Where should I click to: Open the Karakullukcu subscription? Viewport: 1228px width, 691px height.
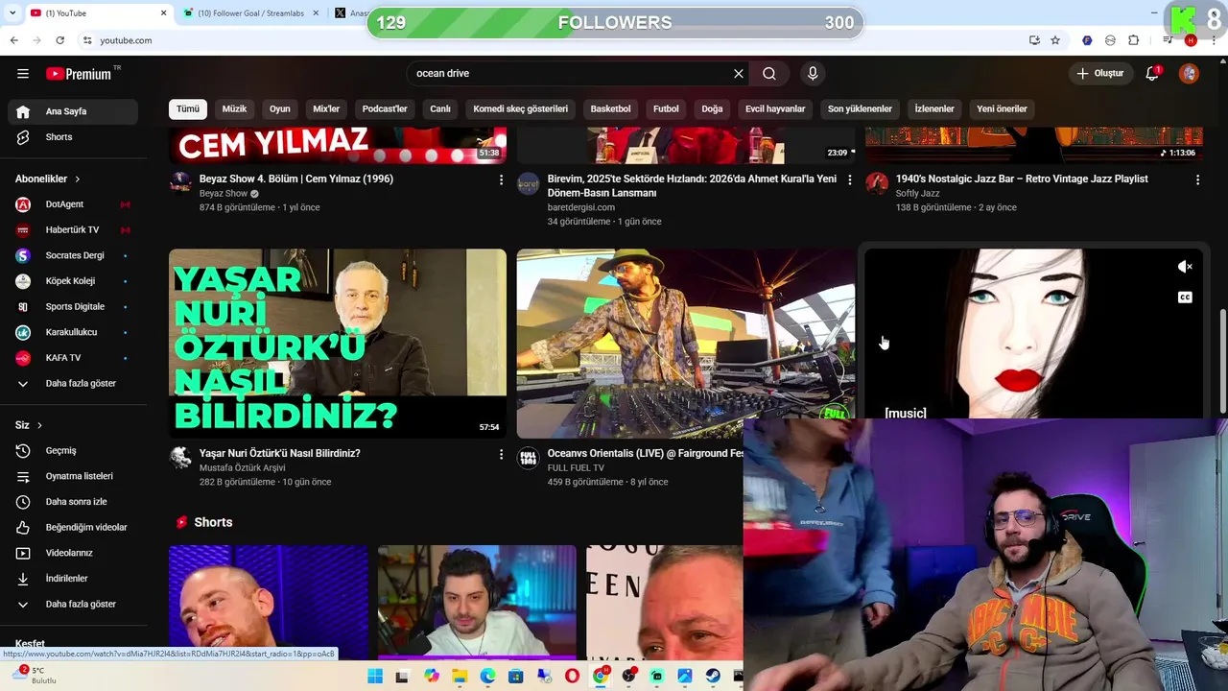click(73, 332)
